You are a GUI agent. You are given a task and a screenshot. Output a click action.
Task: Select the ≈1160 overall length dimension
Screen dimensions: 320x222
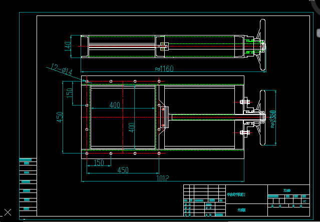[x=164, y=68]
